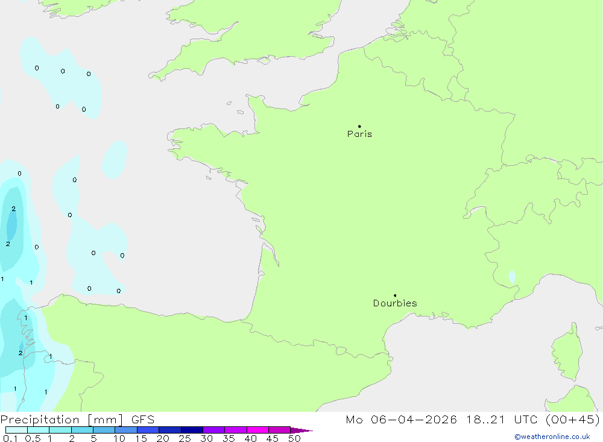603x442 pixels.
Task: Click the Paris map marker dot
Action: tap(359, 126)
